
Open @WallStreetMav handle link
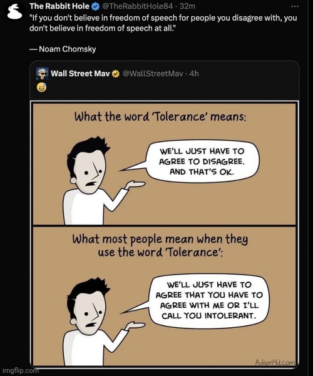tap(153, 73)
